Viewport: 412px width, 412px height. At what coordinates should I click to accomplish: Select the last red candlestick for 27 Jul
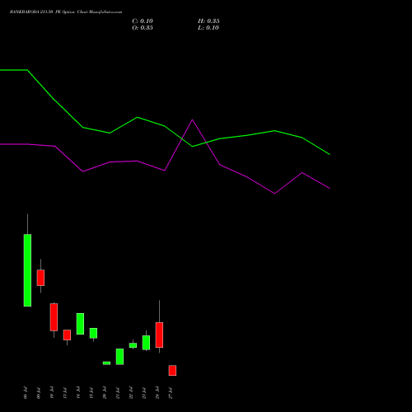click(x=172, y=370)
